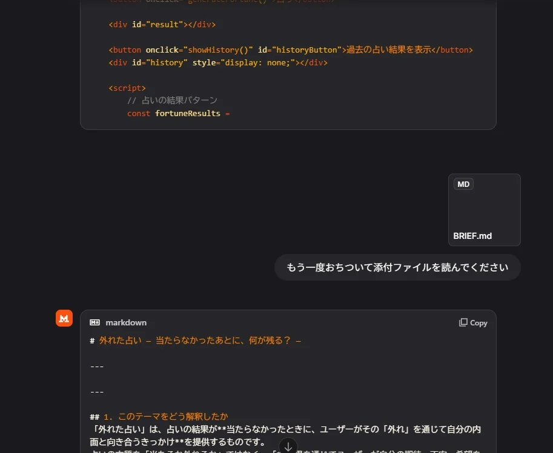Click the orange Mistral assistant avatar
Viewport: 553px width, 453px height.
tap(64, 318)
